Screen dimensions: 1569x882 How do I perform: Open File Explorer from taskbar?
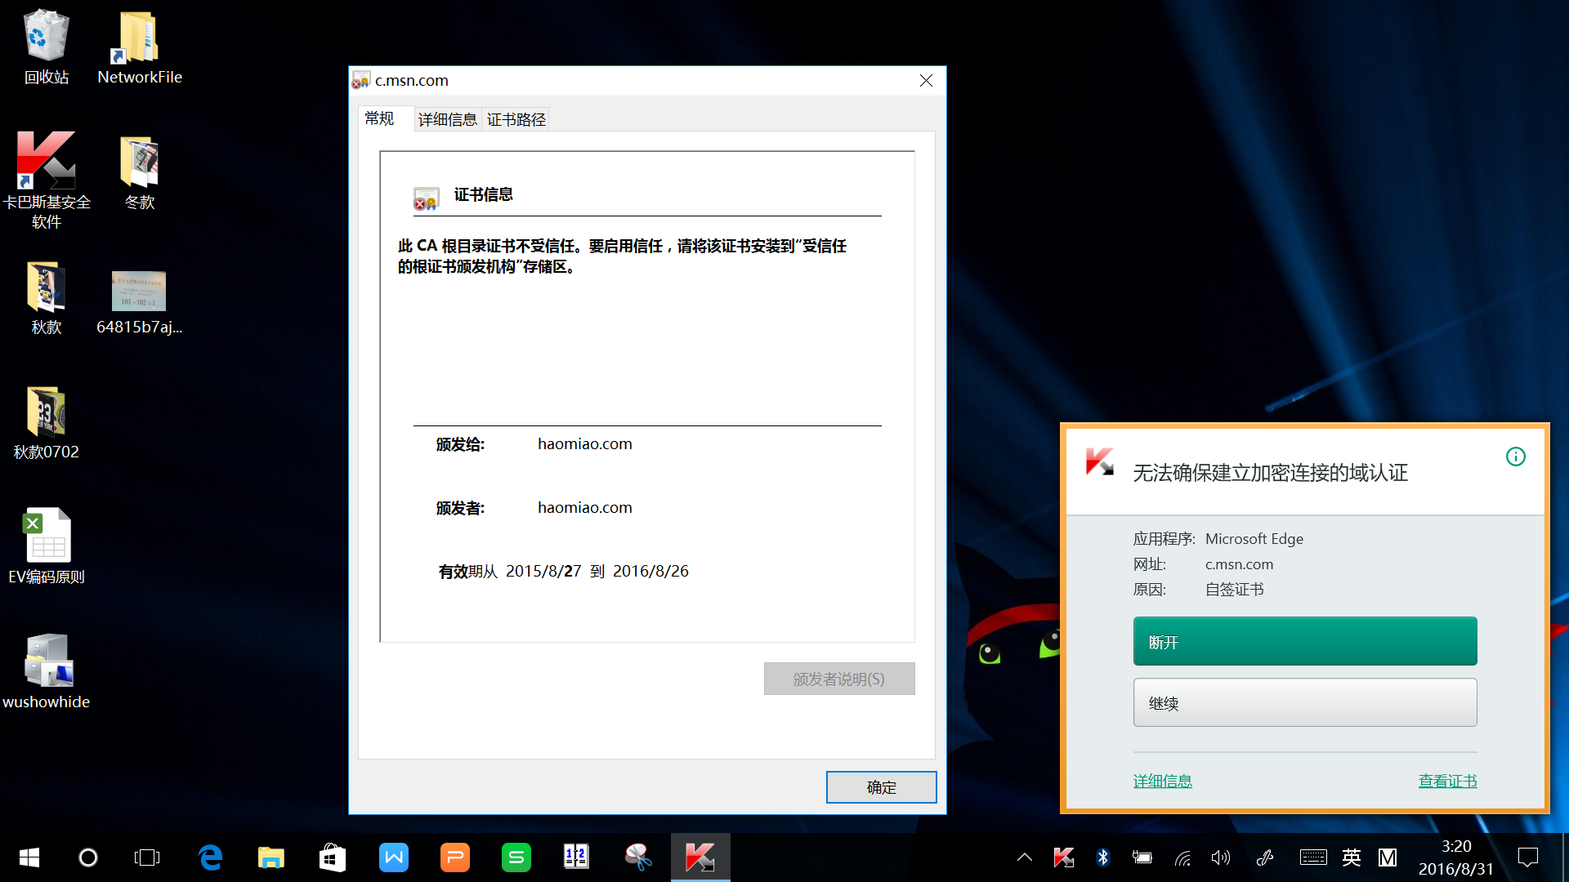click(271, 857)
